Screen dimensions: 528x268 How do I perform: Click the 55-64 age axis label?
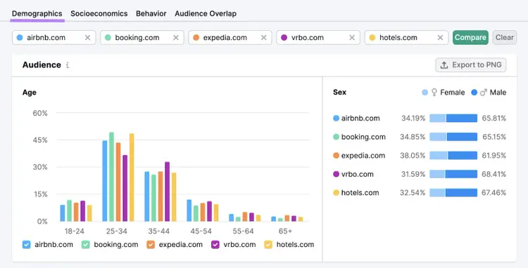243,231
